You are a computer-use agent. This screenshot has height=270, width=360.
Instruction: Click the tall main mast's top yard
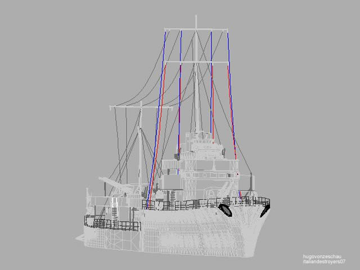click(196, 29)
